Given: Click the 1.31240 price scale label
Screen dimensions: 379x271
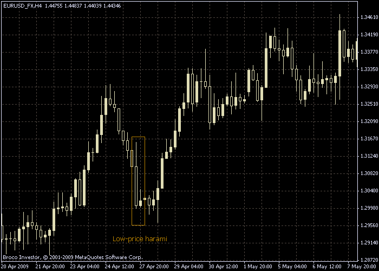Looking at the screenshot, I should click(x=369, y=156).
